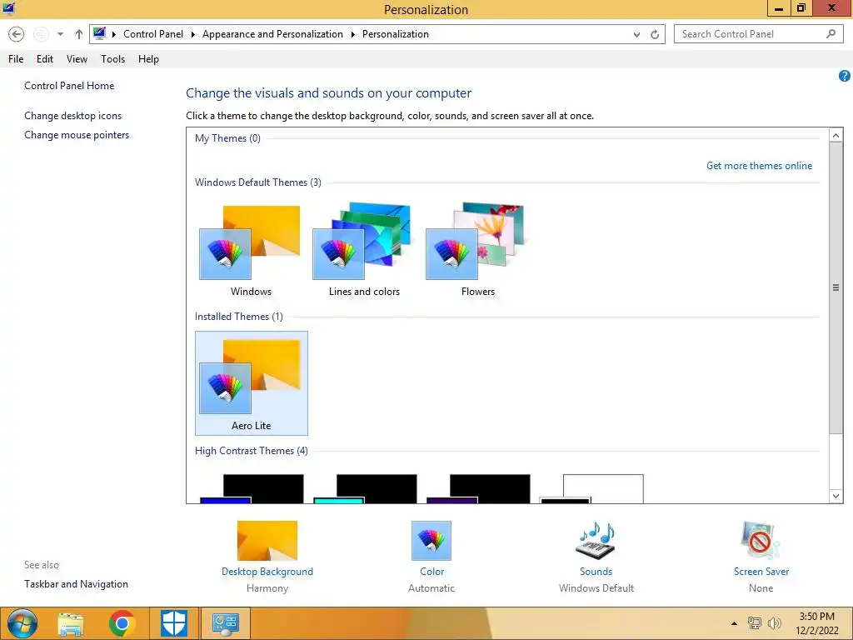Screen dimensions: 853x640
Task: Open Change desktop icons link
Action: pos(73,115)
